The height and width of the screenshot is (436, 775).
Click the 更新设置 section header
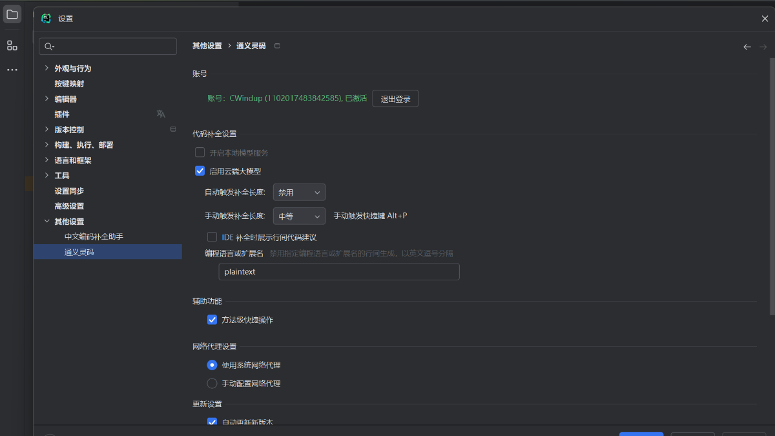pyautogui.click(x=207, y=404)
